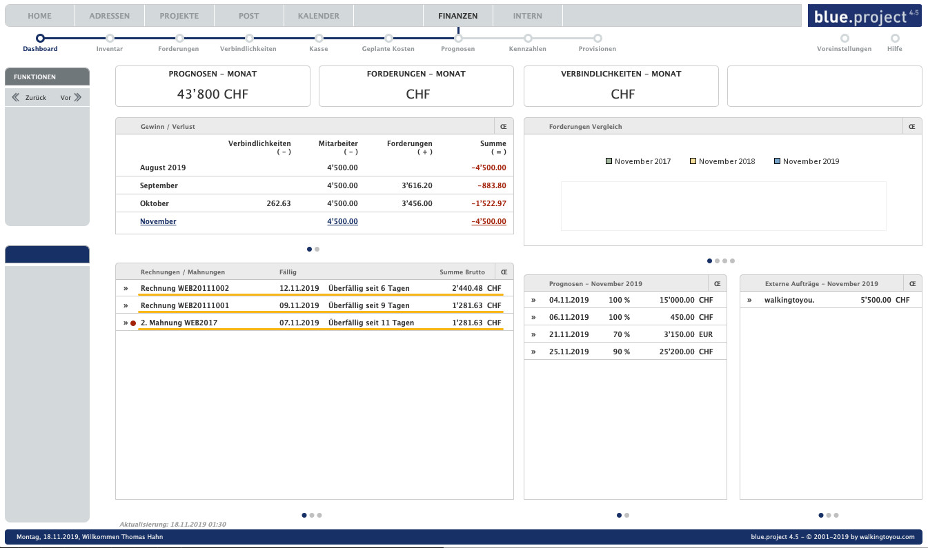Switch to the FINANZEN tab
The height and width of the screenshot is (548, 928).
tap(457, 15)
